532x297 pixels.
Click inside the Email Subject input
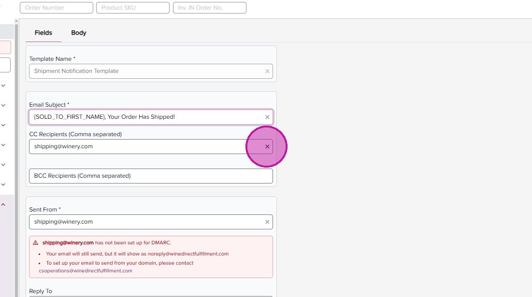pos(145,117)
